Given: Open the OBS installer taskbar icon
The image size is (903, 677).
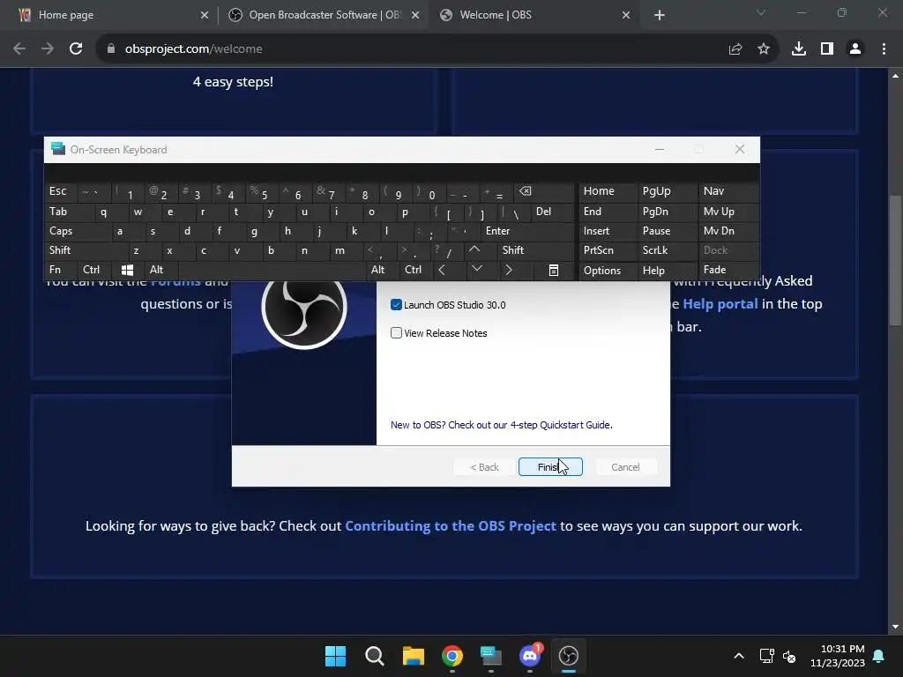Looking at the screenshot, I should pos(569,656).
